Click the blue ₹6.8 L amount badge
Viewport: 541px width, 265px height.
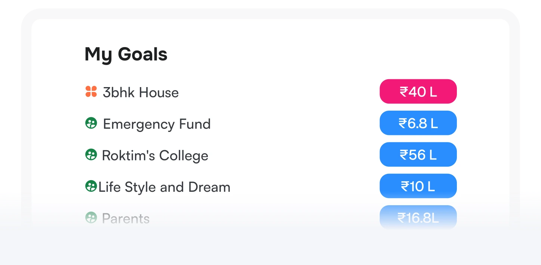pos(418,123)
